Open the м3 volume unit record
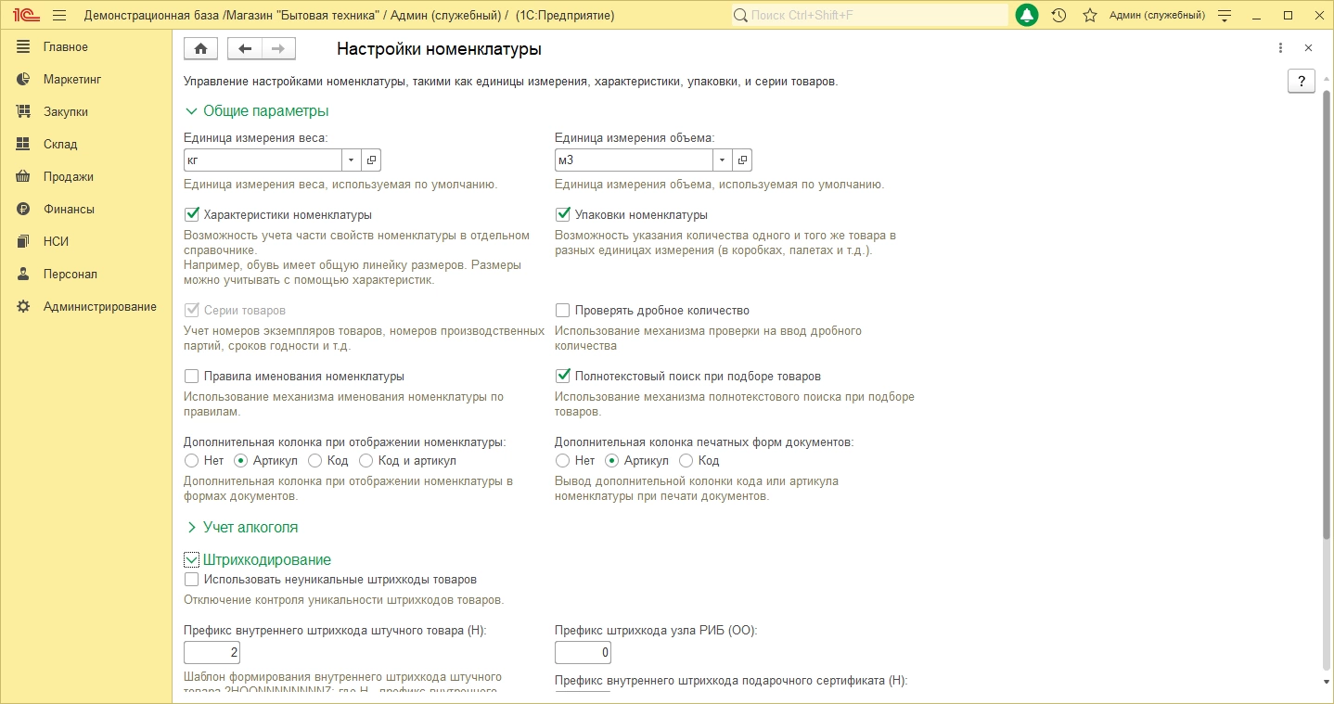This screenshot has height=704, width=1334. [742, 160]
